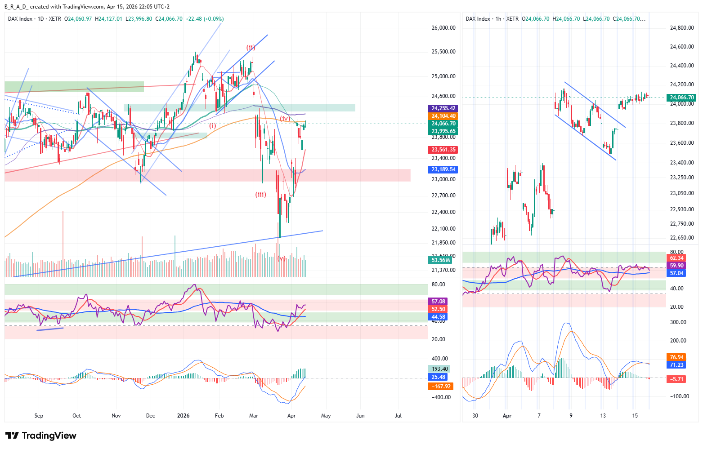Click the 193.40 MACD histogram value label
The image size is (703, 449).
(439, 369)
